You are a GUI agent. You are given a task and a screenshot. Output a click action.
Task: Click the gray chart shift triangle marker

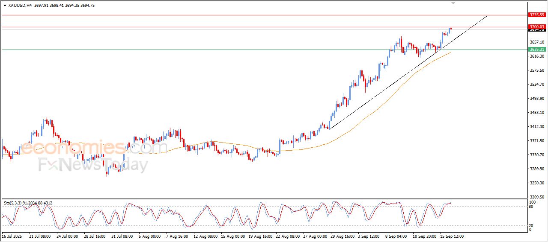(453, 3)
